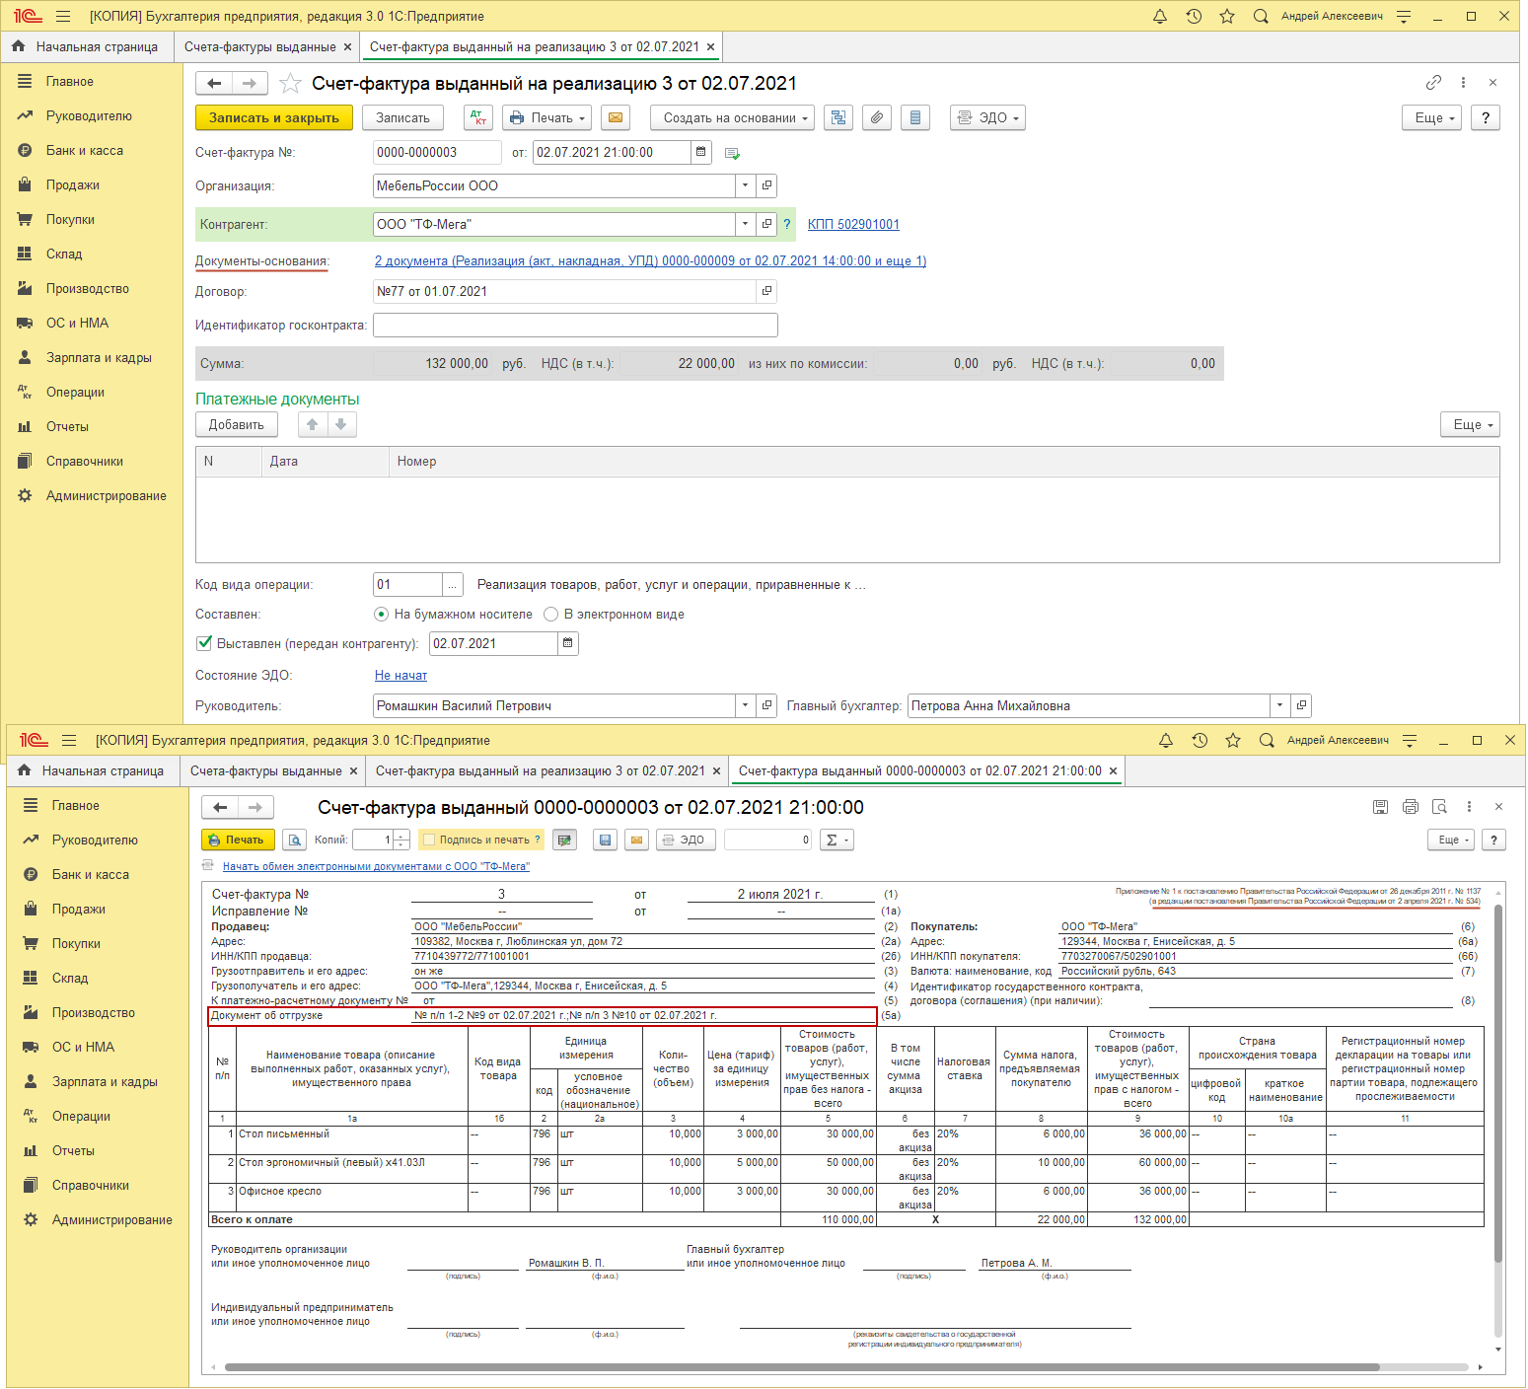Enable 'Подпись и печать' checkbox

[x=429, y=840]
